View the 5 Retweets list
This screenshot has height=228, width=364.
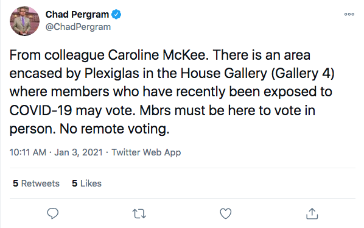pyautogui.click(x=36, y=183)
